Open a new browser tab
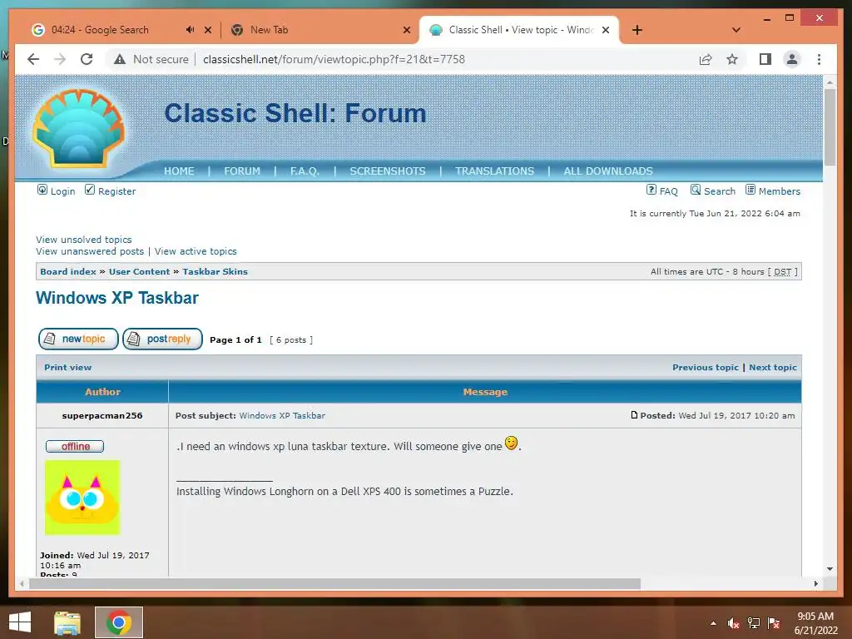This screenshot has width=852, height=639. [x=637, y=30]
